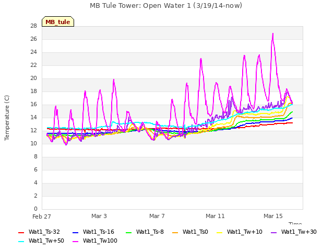Select the Wat1_Tw+10 legend entry

click(240, 232)
